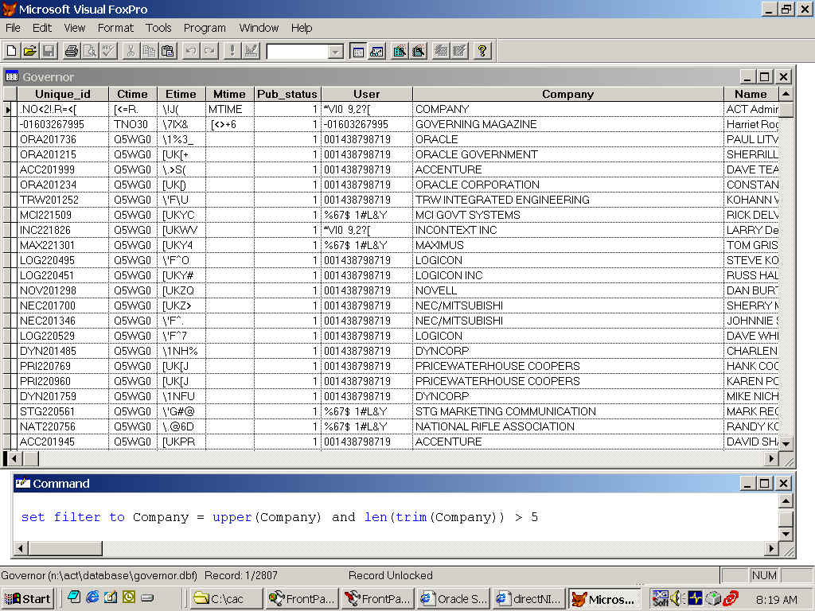Toggle the Command Window toolbar button
This screenshot has height=611, width=815.
click(358, 51)
